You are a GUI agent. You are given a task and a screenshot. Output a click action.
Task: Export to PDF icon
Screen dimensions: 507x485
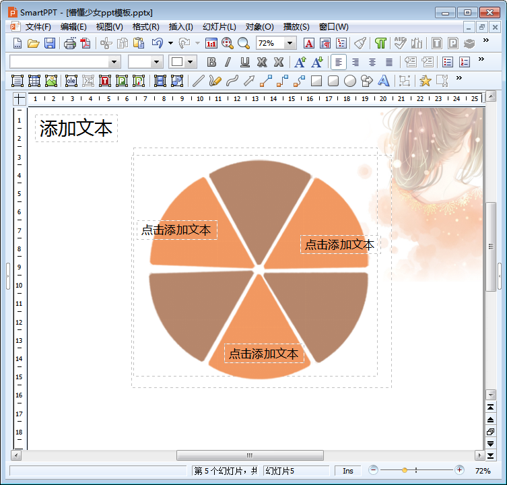point(86,43)
